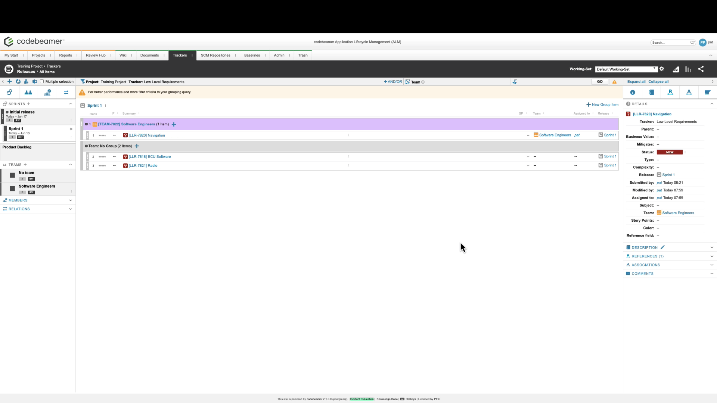Open the Baselines tab
The image size is (717, 403).
[252, 55]
